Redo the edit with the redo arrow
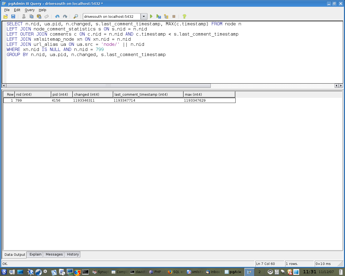 [x=65, y=16]
